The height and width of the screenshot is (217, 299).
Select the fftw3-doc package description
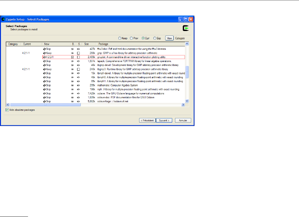tap(132, 49)
